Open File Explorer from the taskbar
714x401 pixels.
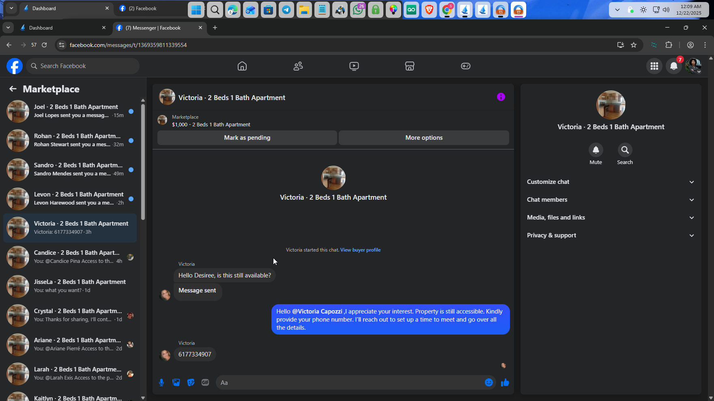(x=304, y=10)
